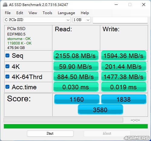Uncheck the Seq test checkbox
This screenshot has height=141, width=151.
[x=7, y=55]
